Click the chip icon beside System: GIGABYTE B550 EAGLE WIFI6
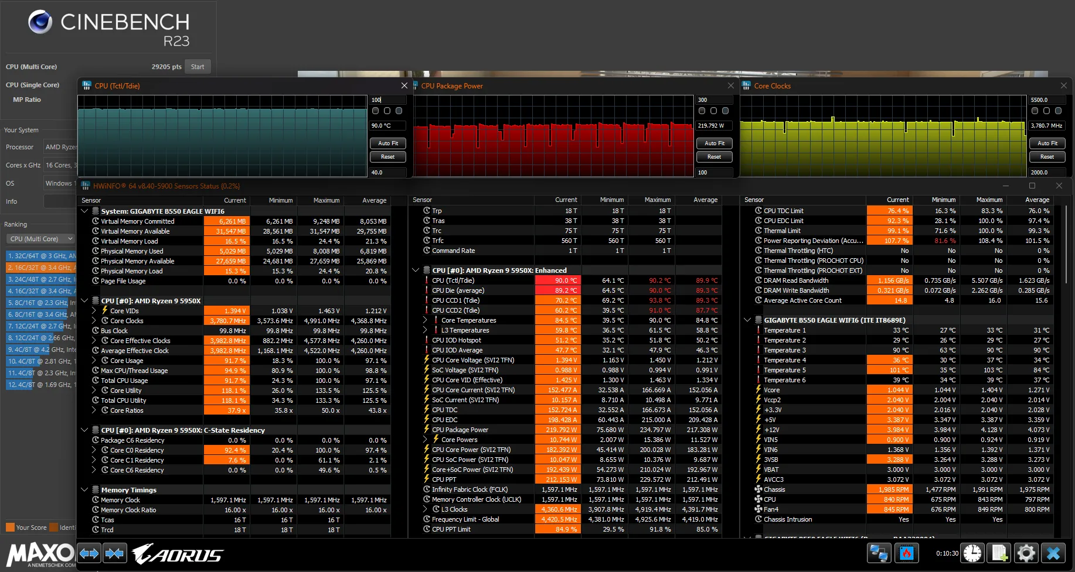This screenshot has height=572, width=1075. [96, 211]
